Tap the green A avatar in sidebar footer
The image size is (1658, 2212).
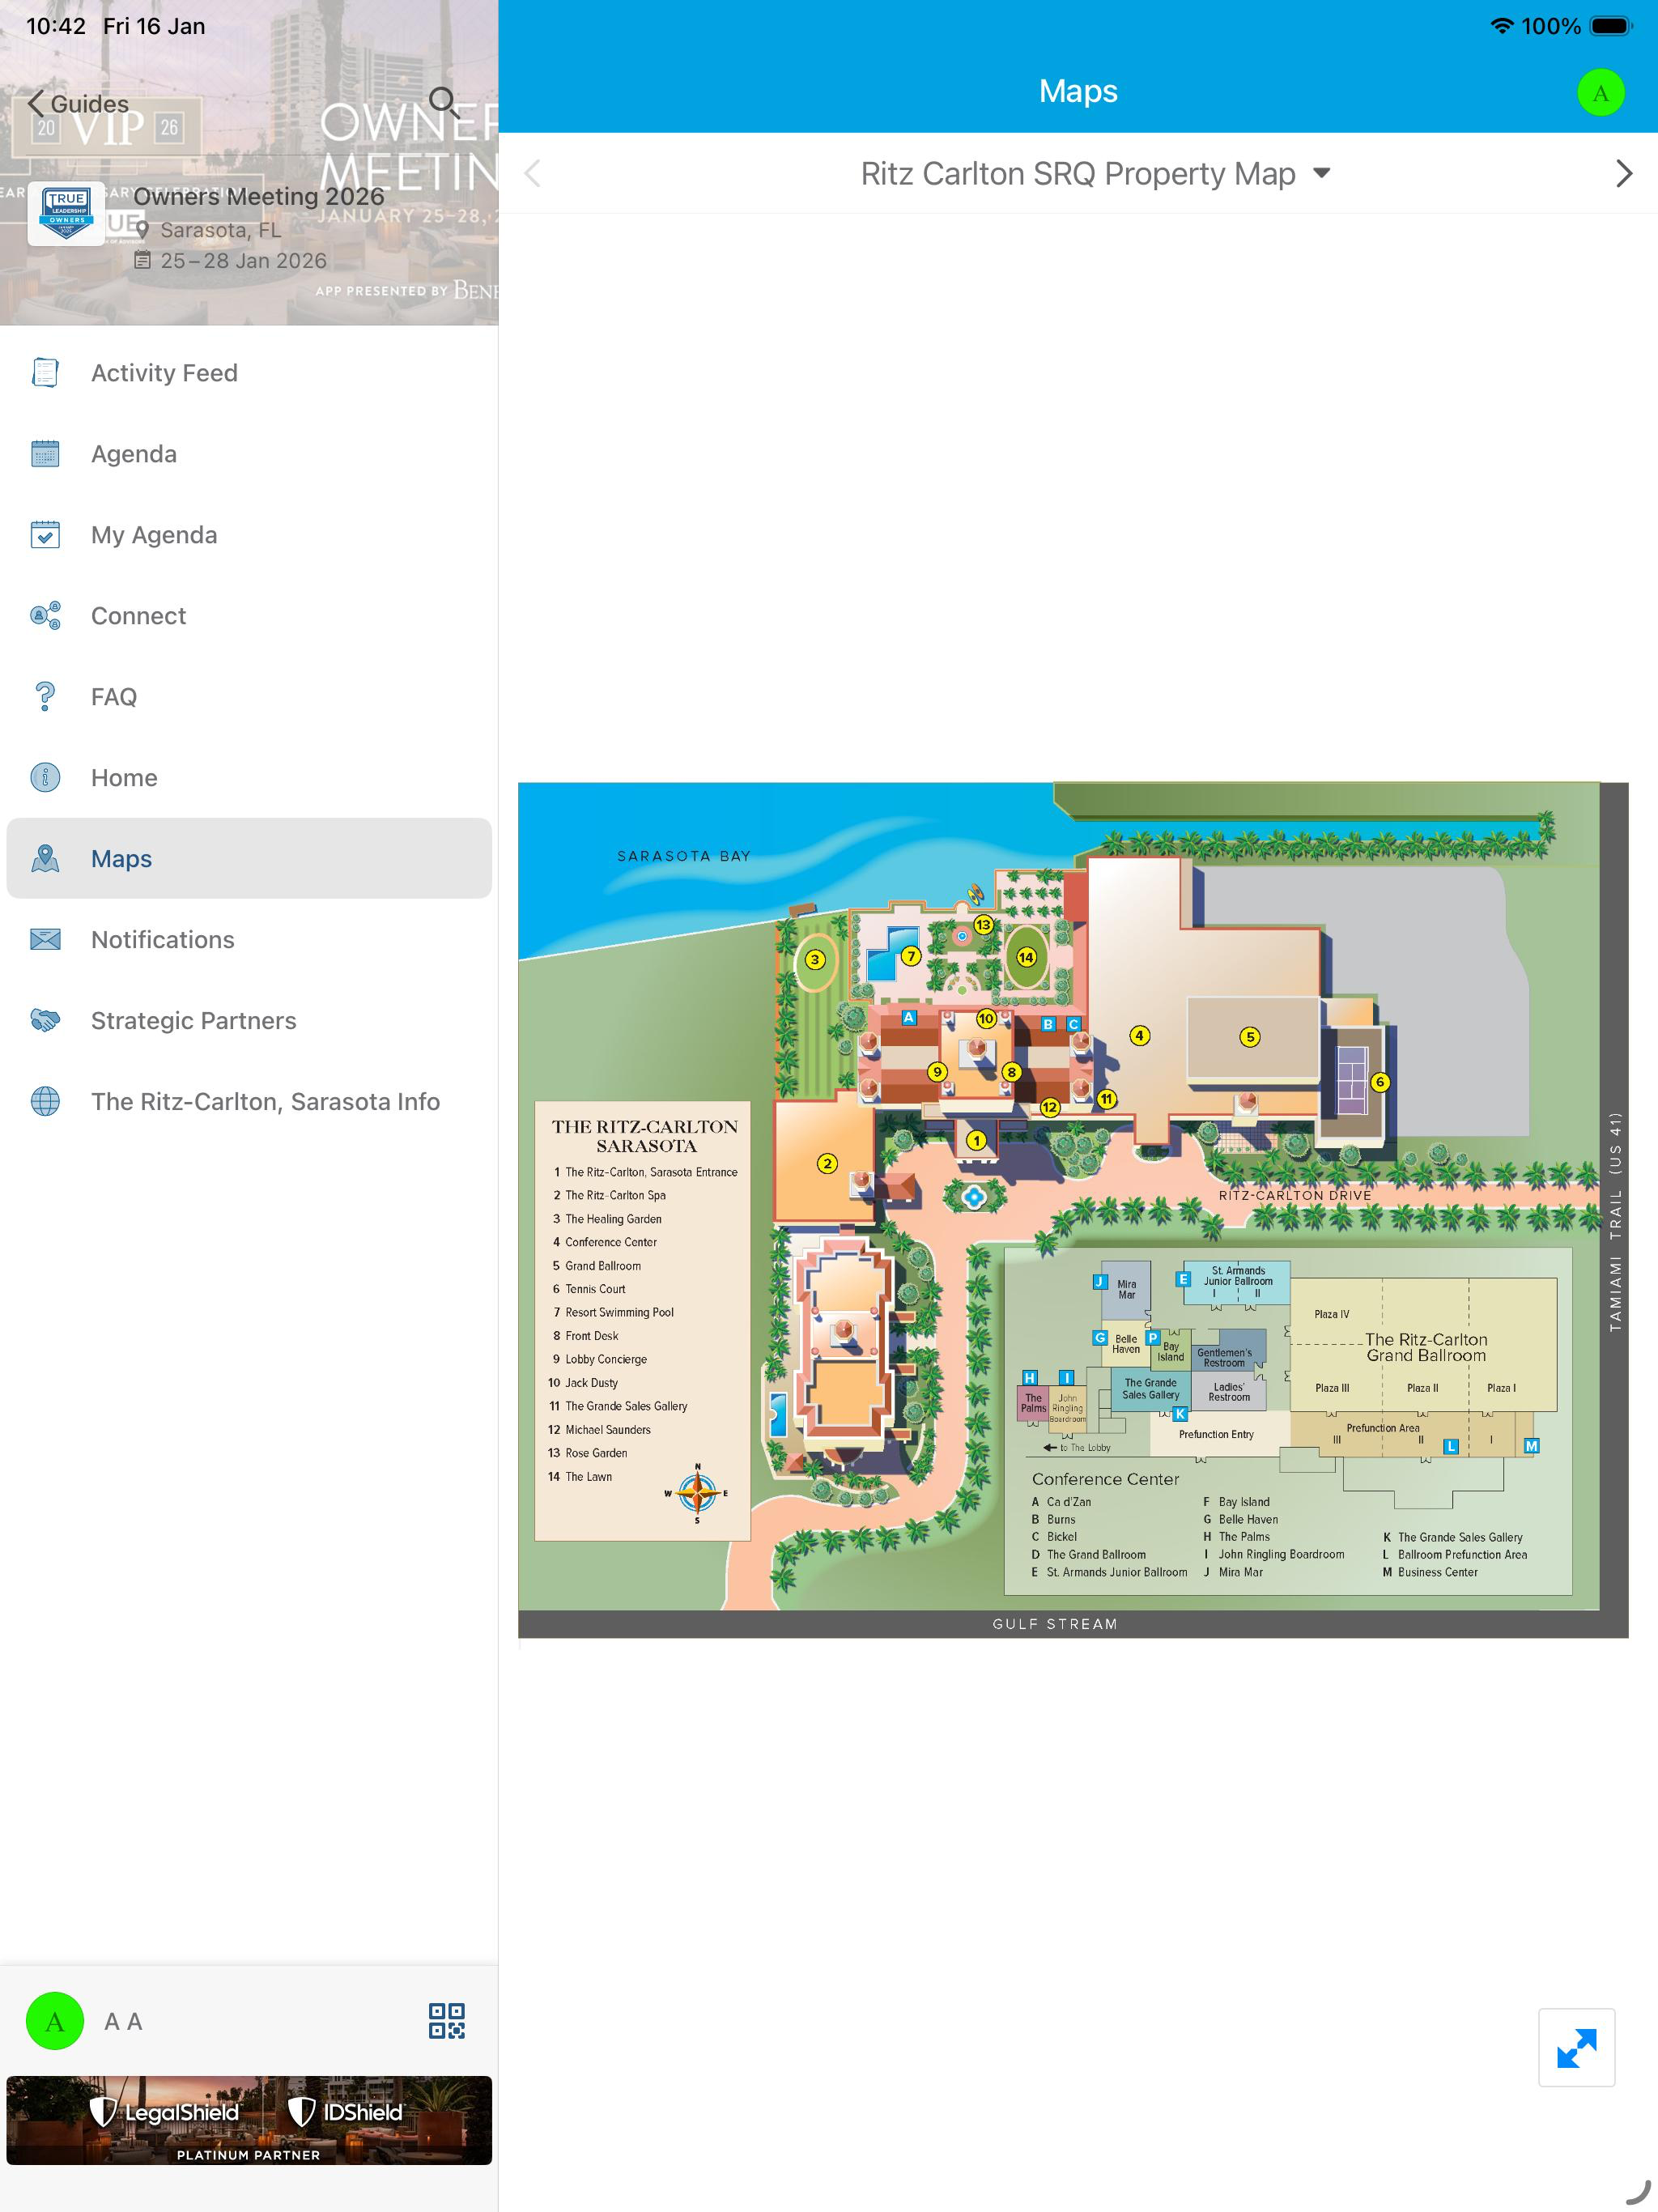(55, 2021)
